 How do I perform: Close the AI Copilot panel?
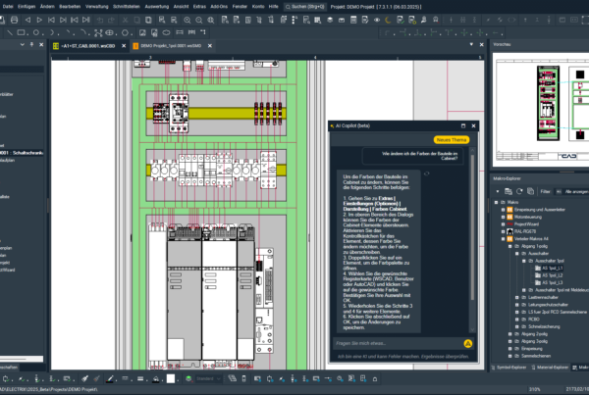pyautogui.click(x=474, y=126)
